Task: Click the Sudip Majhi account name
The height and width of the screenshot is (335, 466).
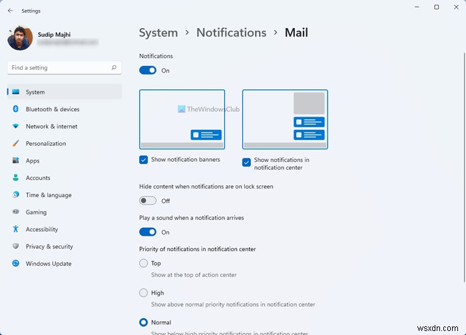Action: coord(54,35)
